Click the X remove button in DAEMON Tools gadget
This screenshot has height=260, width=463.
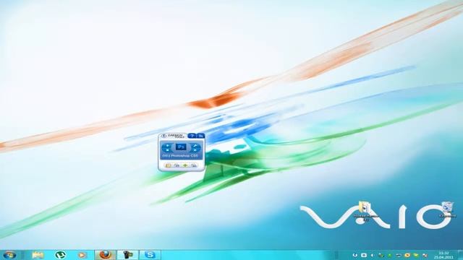click(195, 150)
